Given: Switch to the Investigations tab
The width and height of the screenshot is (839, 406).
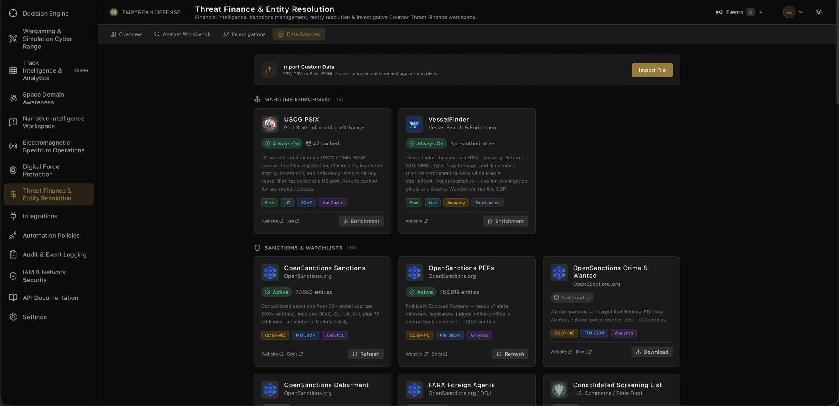Looking at the screenshot, I should 244,34.
